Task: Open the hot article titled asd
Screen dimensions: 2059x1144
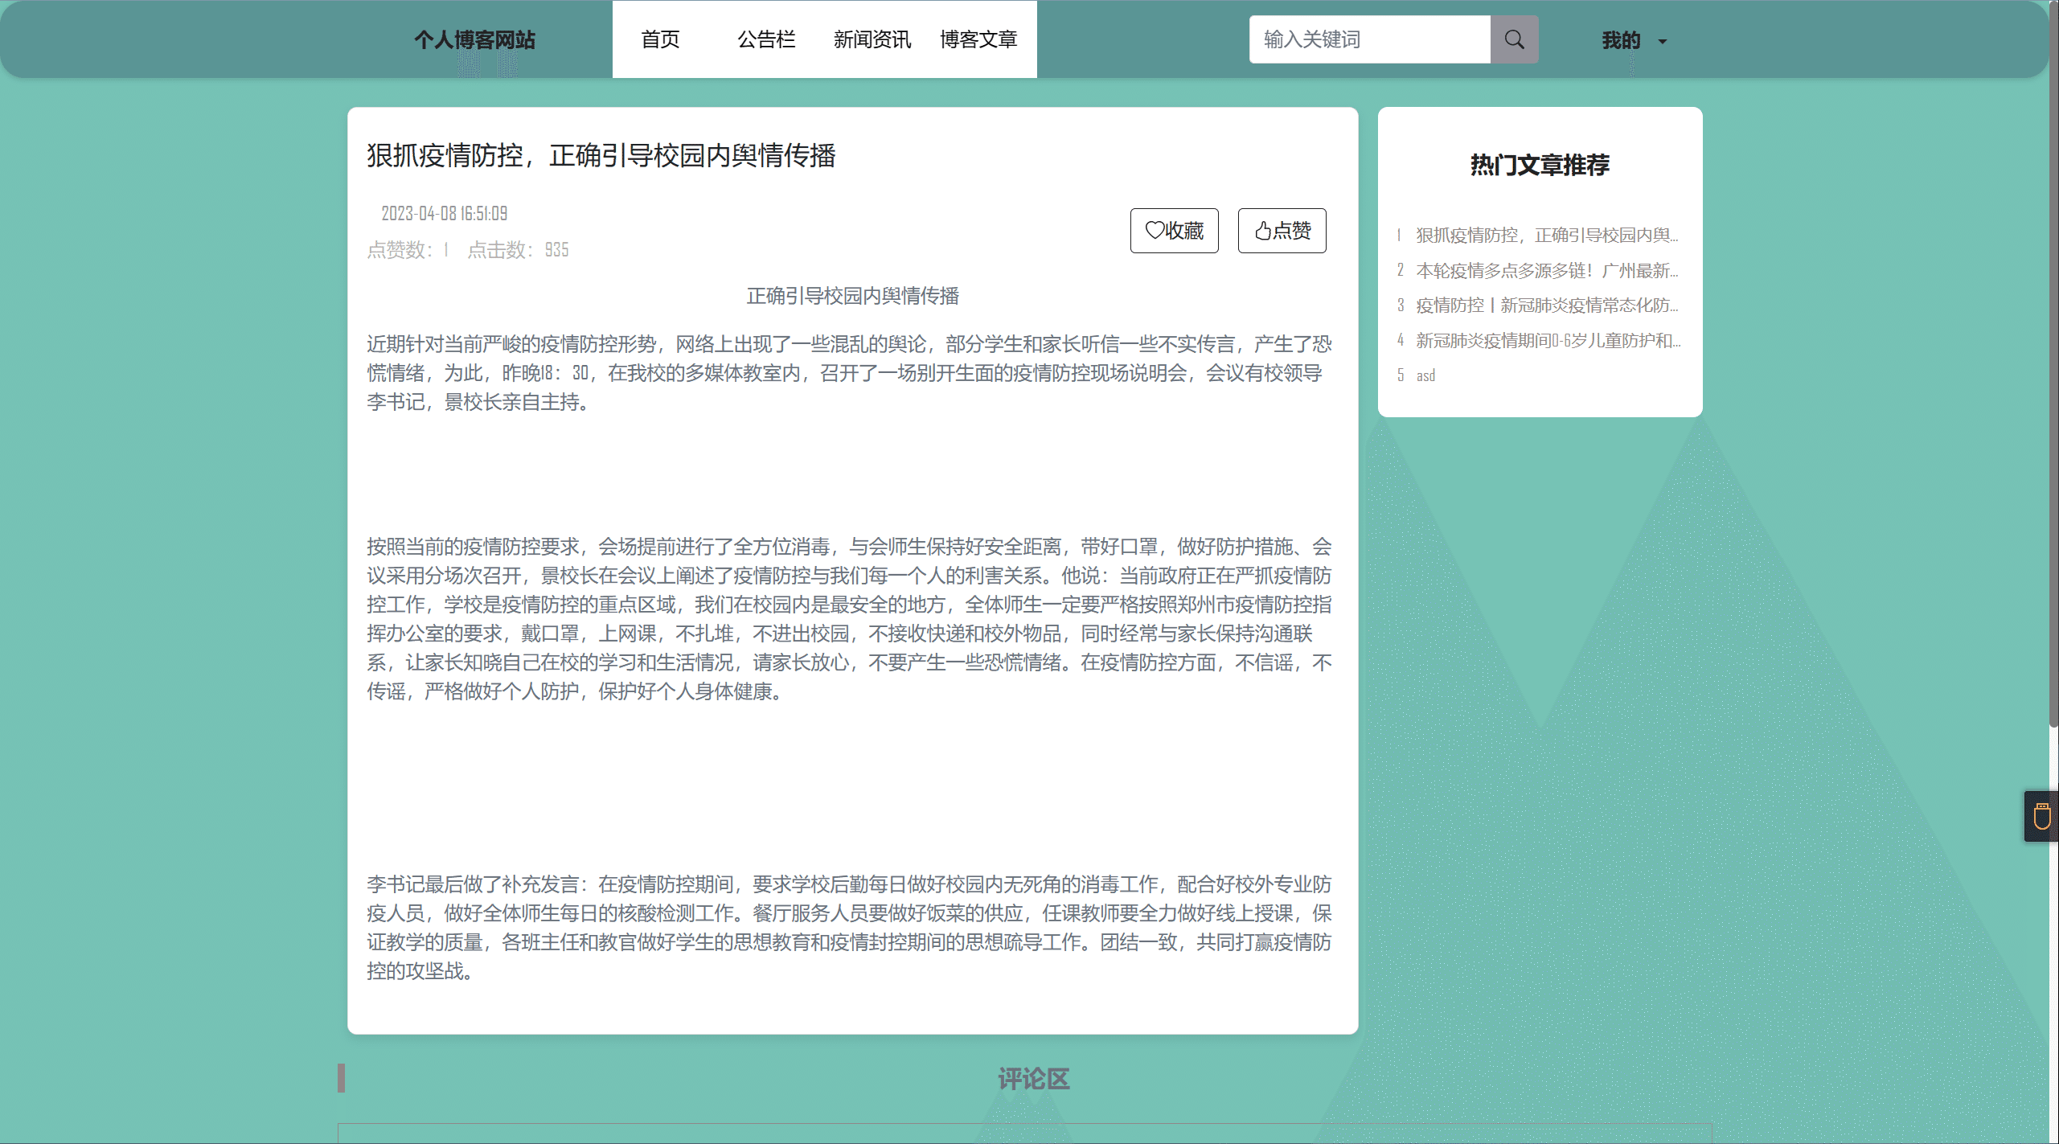Action: tap(1425, 375)
